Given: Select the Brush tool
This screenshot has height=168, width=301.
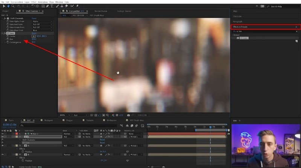Looking at the screenshot, I should coord(58,6).
